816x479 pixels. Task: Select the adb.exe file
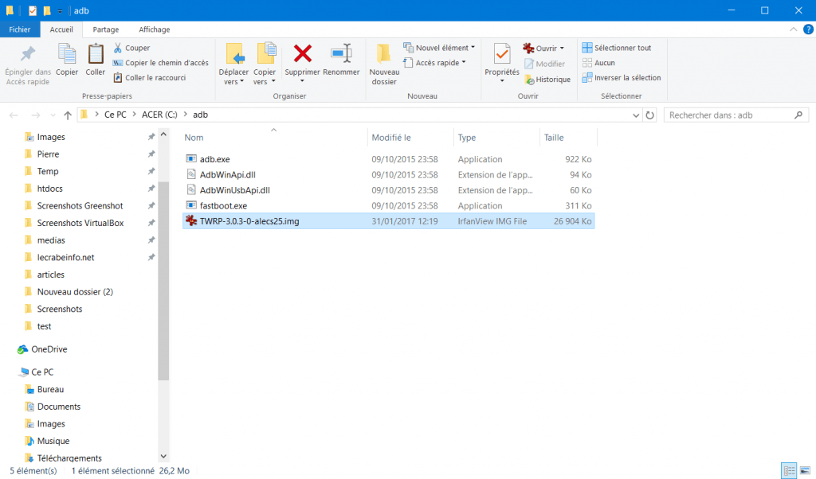(388, 159)
